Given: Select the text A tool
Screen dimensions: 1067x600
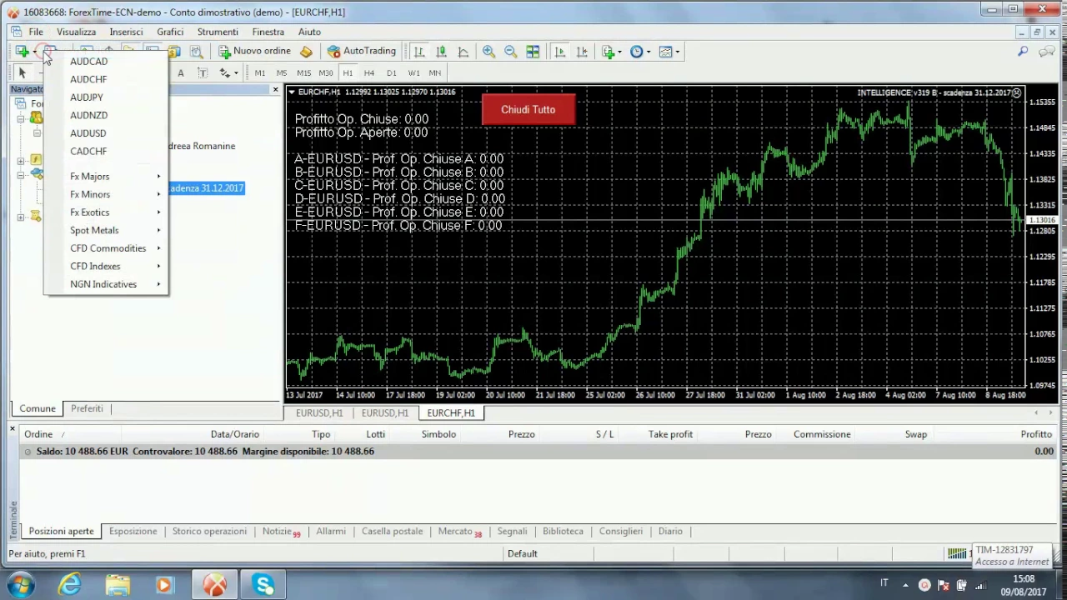Looking at the screenshot, I should [x=180, y=73].
